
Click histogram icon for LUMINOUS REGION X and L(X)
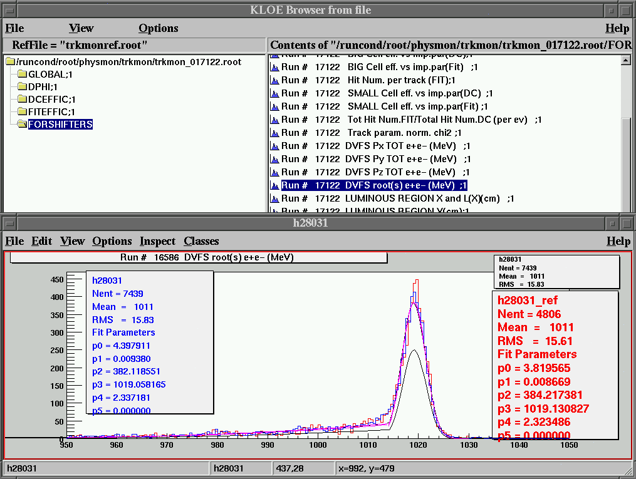(274, 198)
